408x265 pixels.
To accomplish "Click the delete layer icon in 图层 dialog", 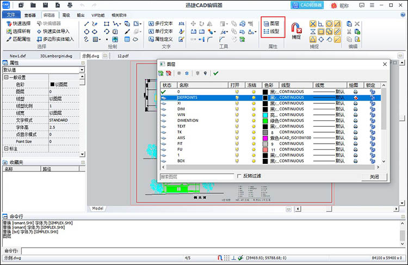I will [x=169, y=73].
